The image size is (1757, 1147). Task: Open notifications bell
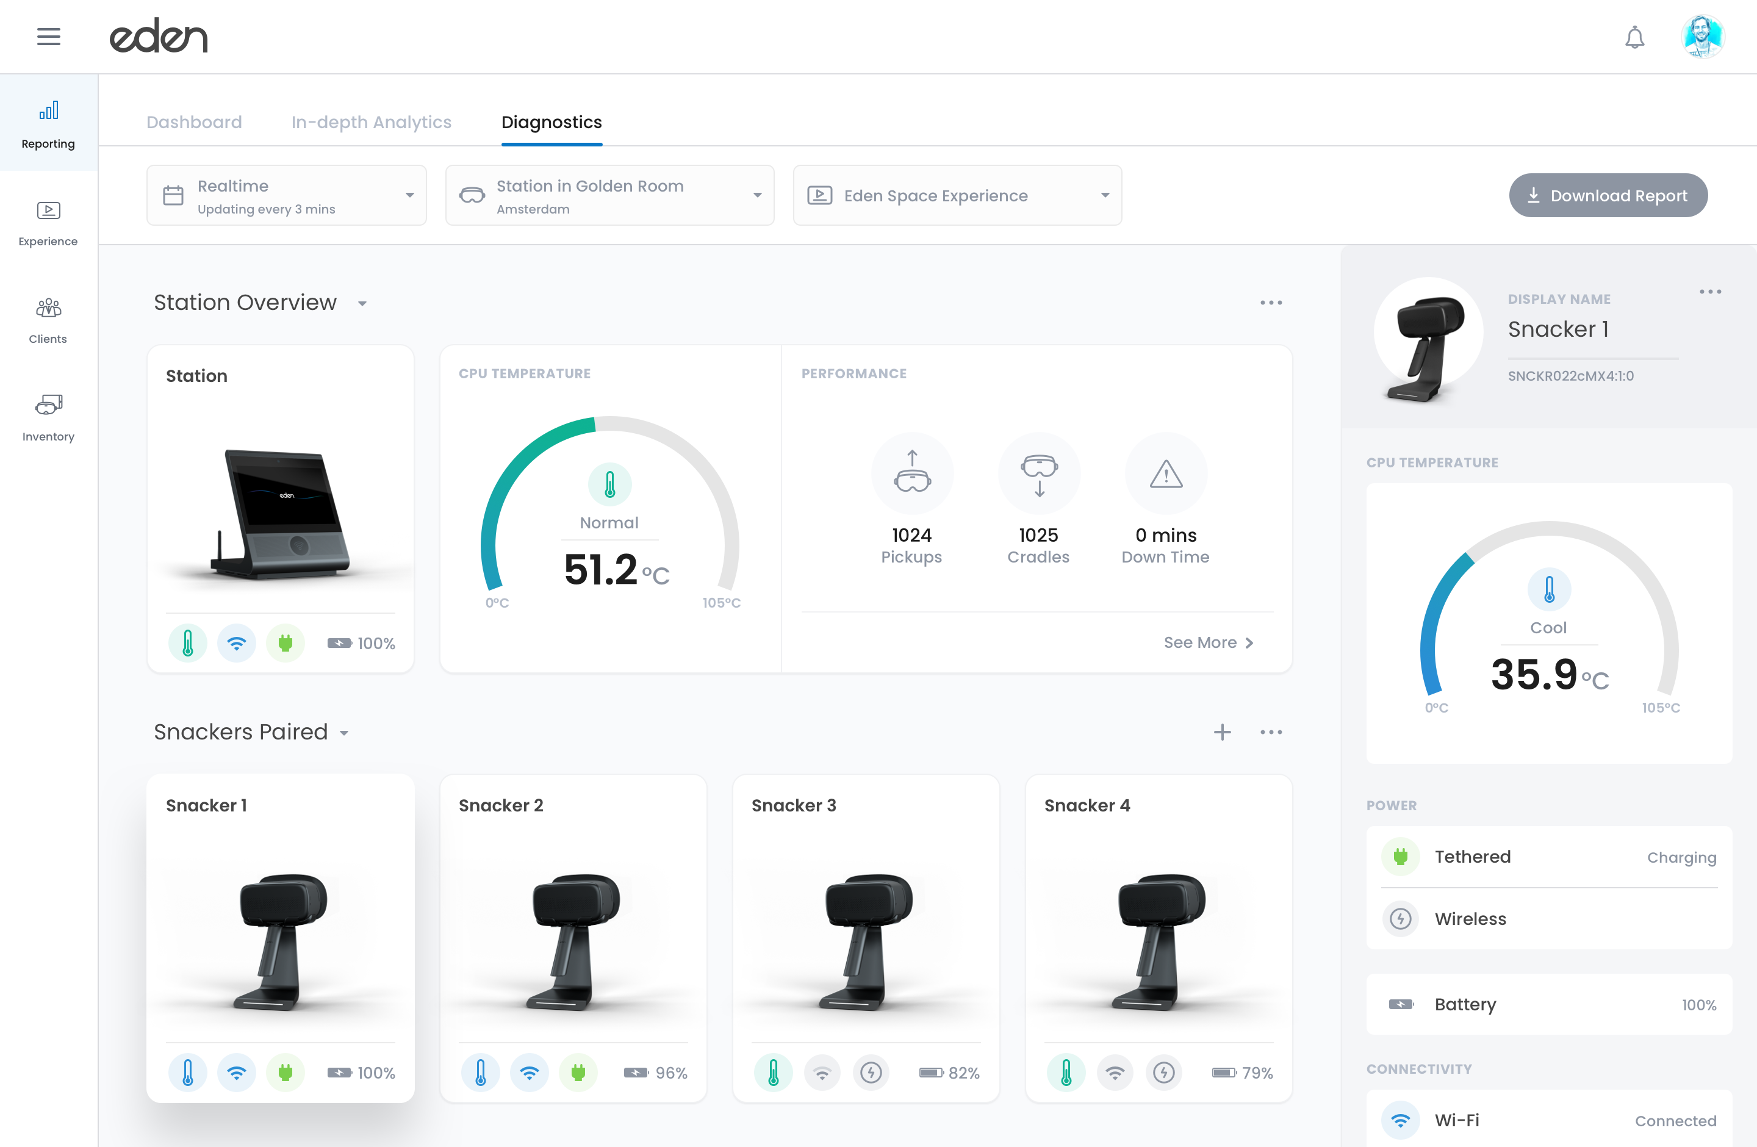click(1634, 37)
